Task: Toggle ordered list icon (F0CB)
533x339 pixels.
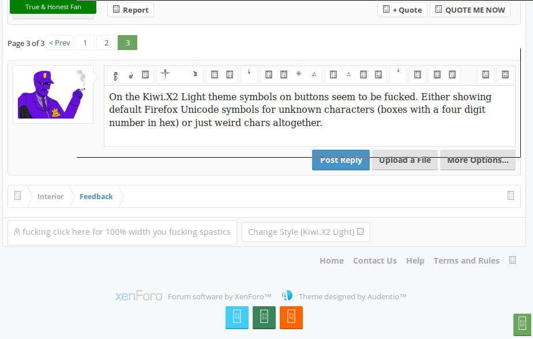Action: [283, 75]
